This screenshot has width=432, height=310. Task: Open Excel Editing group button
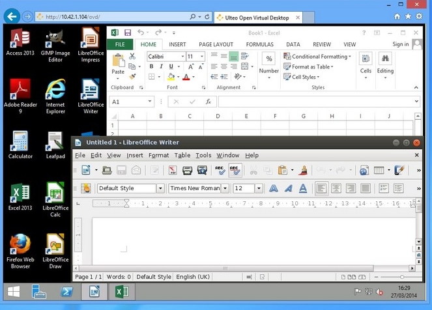pos(385,66)
